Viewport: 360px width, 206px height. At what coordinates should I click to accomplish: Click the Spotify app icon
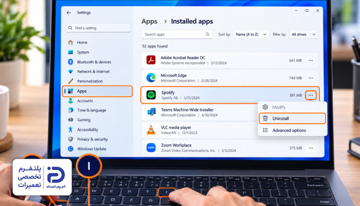pos(151,95)
